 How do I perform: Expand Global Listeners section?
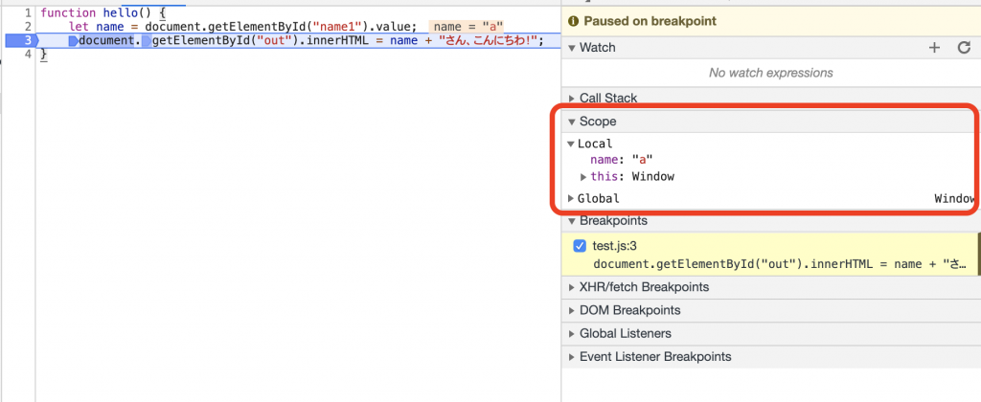click(x=571, y=334)
